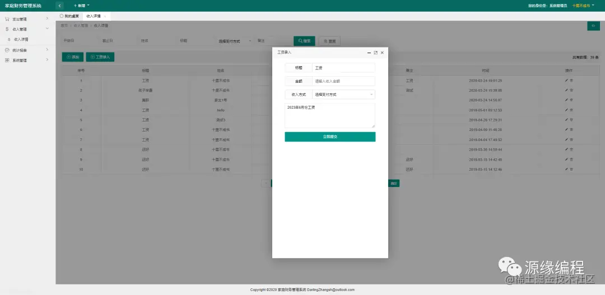This screenshot has width=605, height=295.
Task: Click the grid icon beside 系统管理
Action: pos(7,60)
